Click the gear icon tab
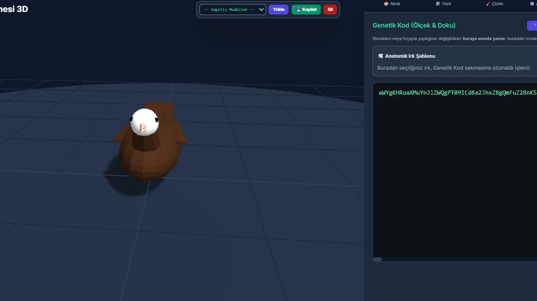Viewport: 537px width, 301px height. [x=532, y=4]
